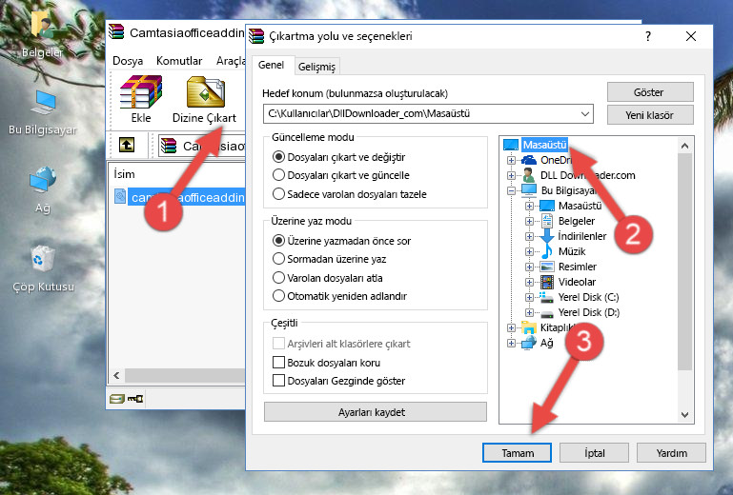Screen dimensions: 733x495
Task: Select 'Sormadan üzerine yaz' option
Action: tap(329, 259)
